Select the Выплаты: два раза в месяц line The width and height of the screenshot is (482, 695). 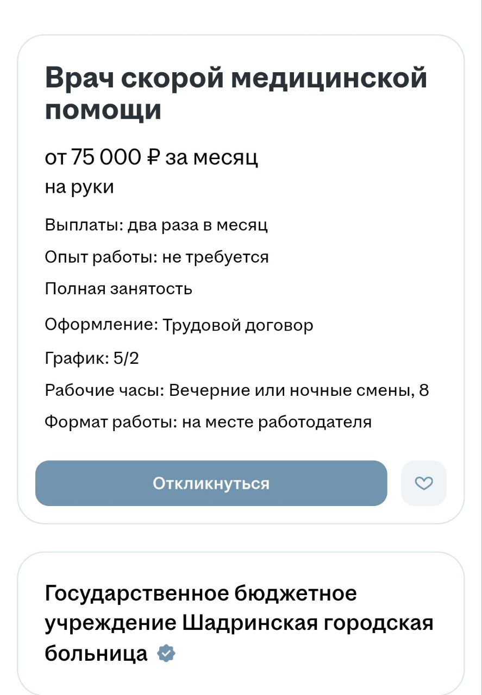(156, 225)
